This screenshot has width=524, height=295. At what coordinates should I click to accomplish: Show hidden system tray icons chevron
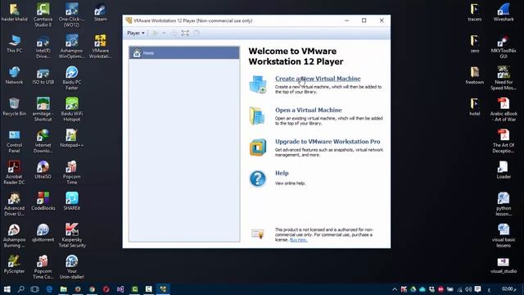[395, 289]
